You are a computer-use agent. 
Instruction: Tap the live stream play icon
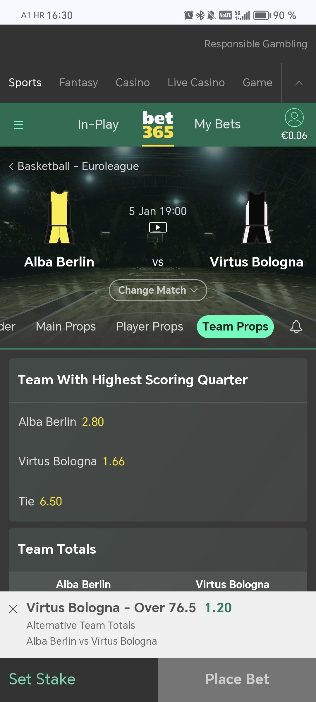coord(158,227)
